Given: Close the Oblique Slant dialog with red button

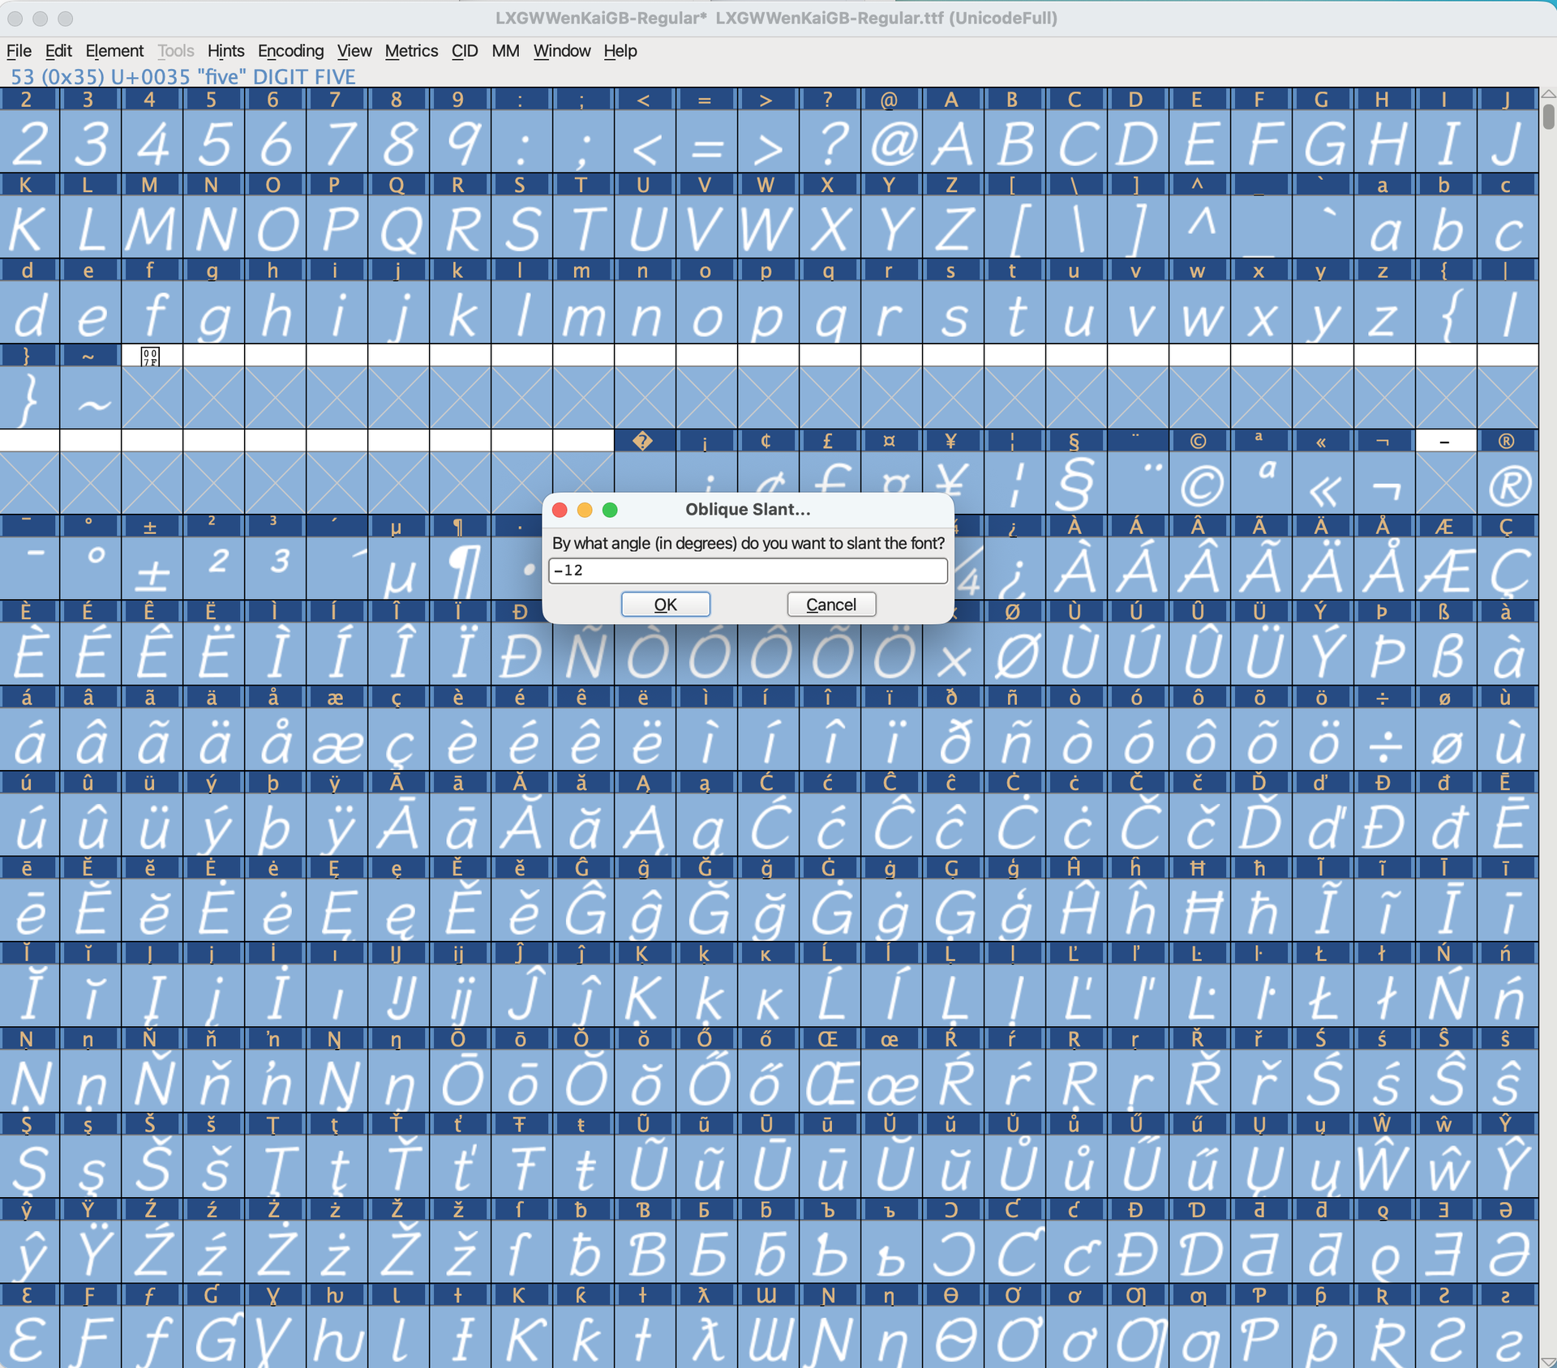Looking at the screenshot, I should click(x=560, y=510).
